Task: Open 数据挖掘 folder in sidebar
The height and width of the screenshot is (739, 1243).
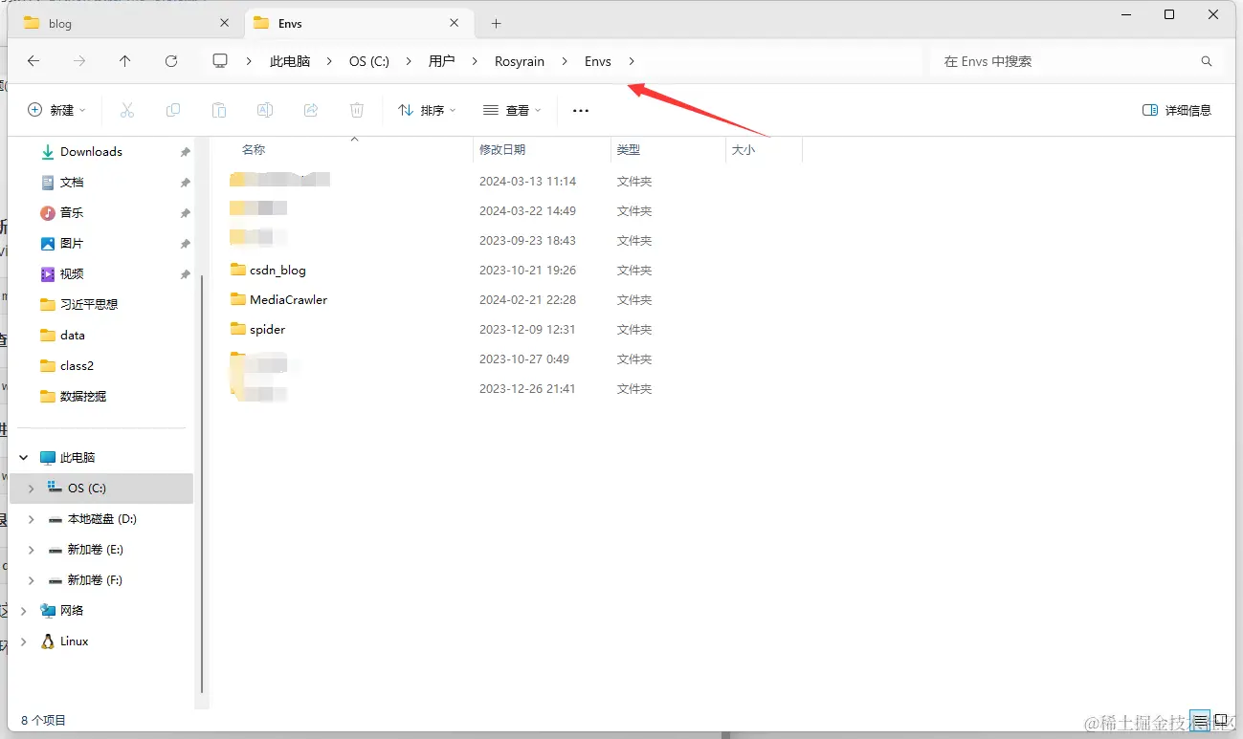Action: coord(82,396)
